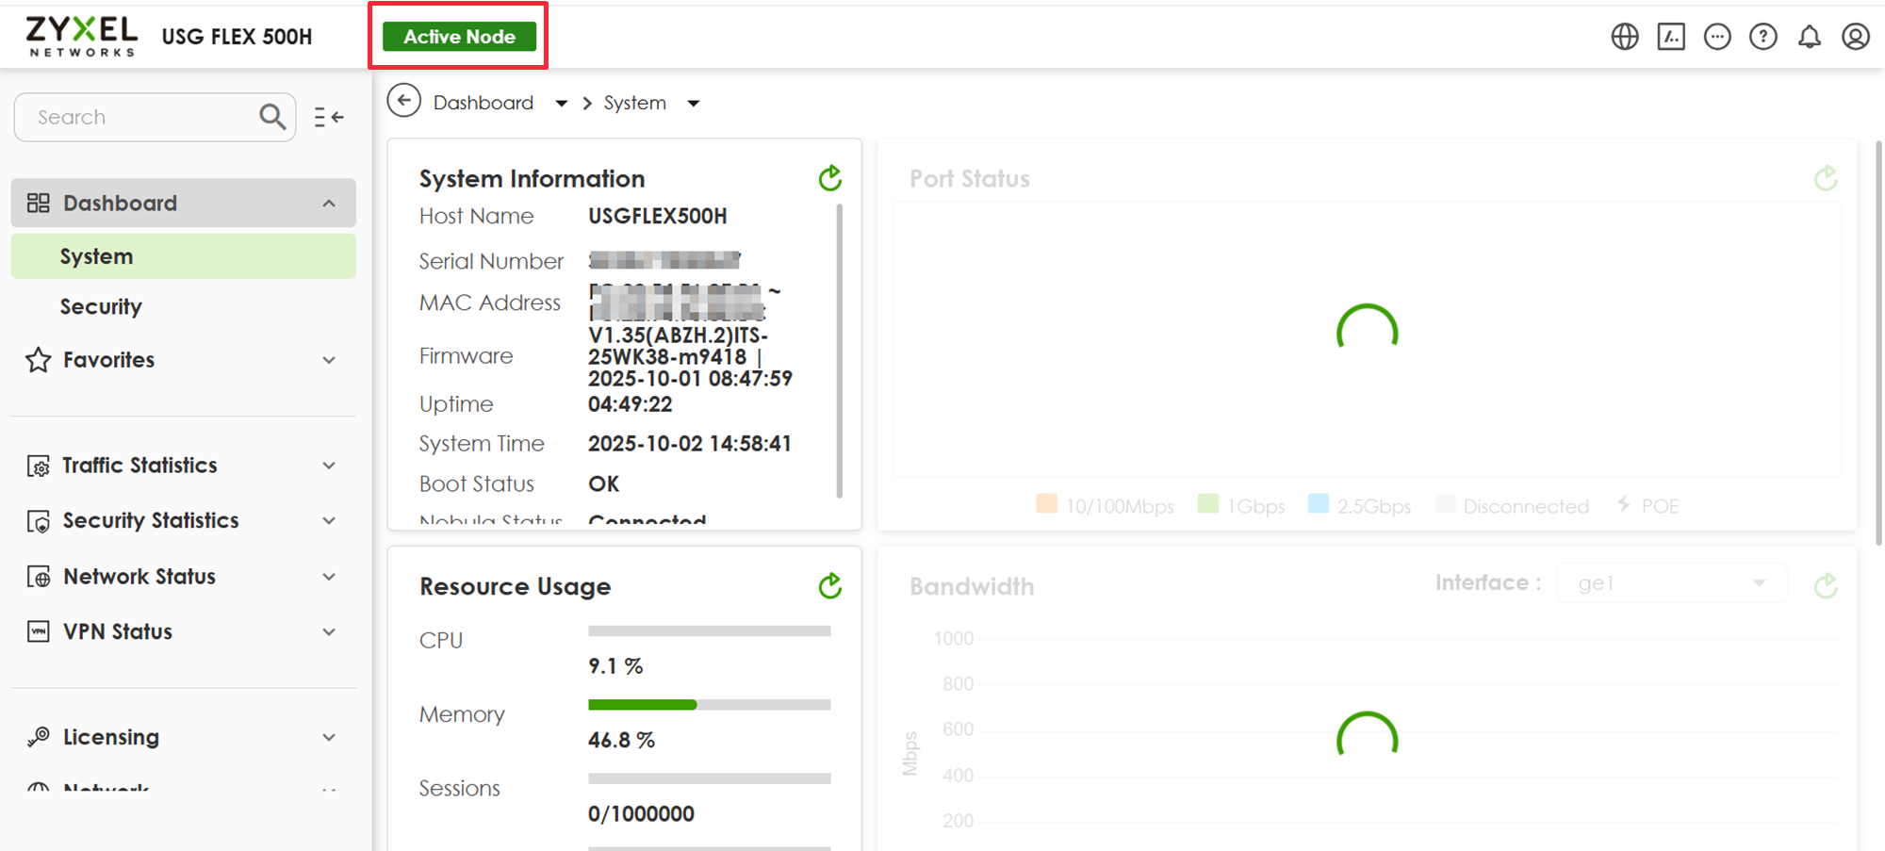Open the Traffic Statistics menu
The height and width of the screenshot is (851, 1885).
184,466
